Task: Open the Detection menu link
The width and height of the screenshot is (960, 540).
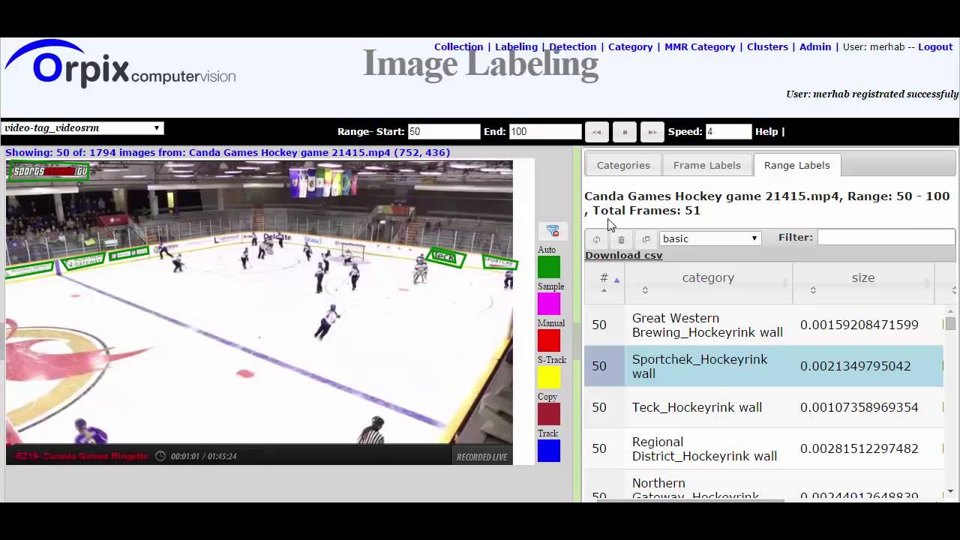Action: click(x=572, y=46)
